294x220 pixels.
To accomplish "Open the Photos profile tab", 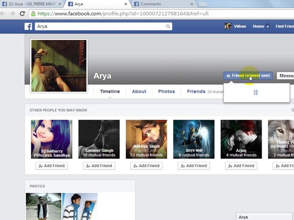I will (x=167, y=91).
